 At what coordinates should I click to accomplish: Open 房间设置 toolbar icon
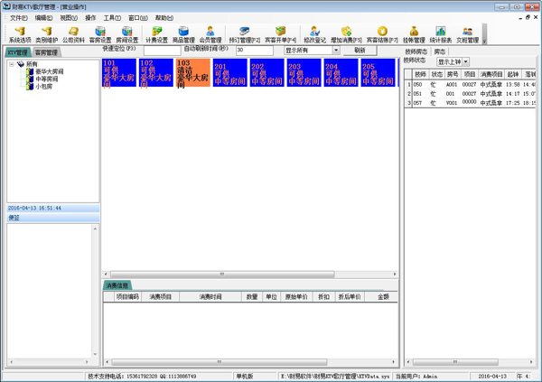coord(126,34)
